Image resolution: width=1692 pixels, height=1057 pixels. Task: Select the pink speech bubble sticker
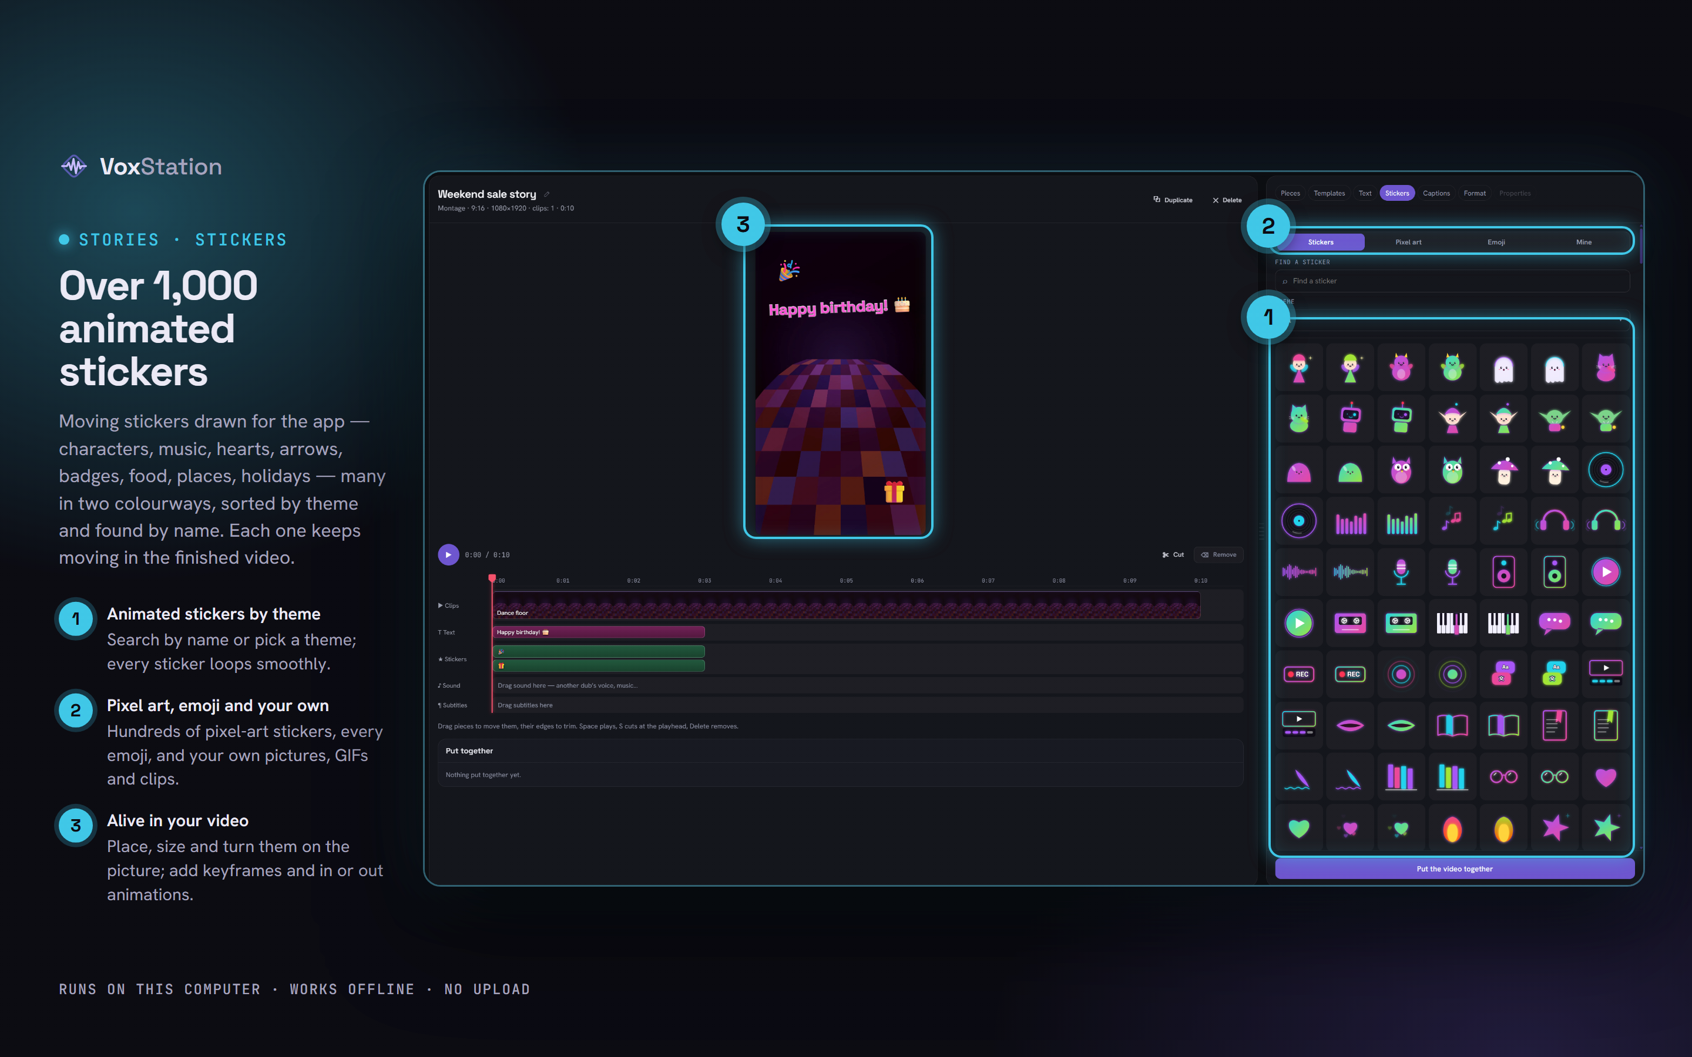point(1555,623)
